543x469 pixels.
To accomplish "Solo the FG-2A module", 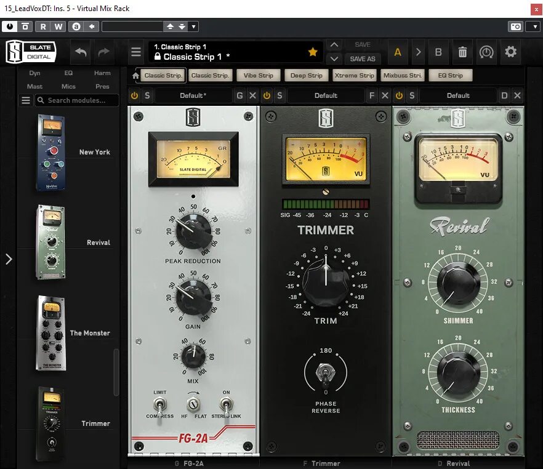I will click(x=148, y=95).
